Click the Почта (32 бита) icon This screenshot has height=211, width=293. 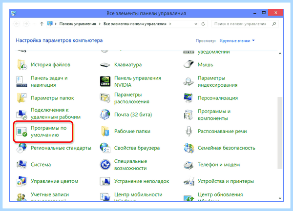[105, 115]
